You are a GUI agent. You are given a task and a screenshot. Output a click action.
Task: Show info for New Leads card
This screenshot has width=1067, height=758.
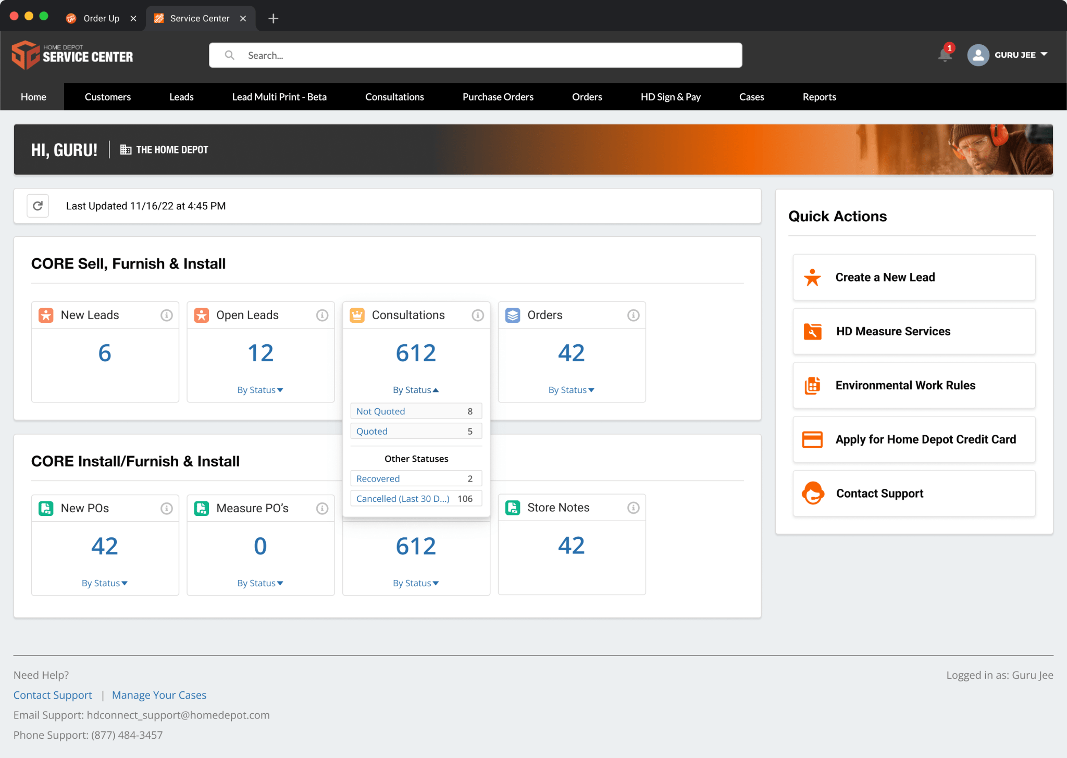point(167,315)
